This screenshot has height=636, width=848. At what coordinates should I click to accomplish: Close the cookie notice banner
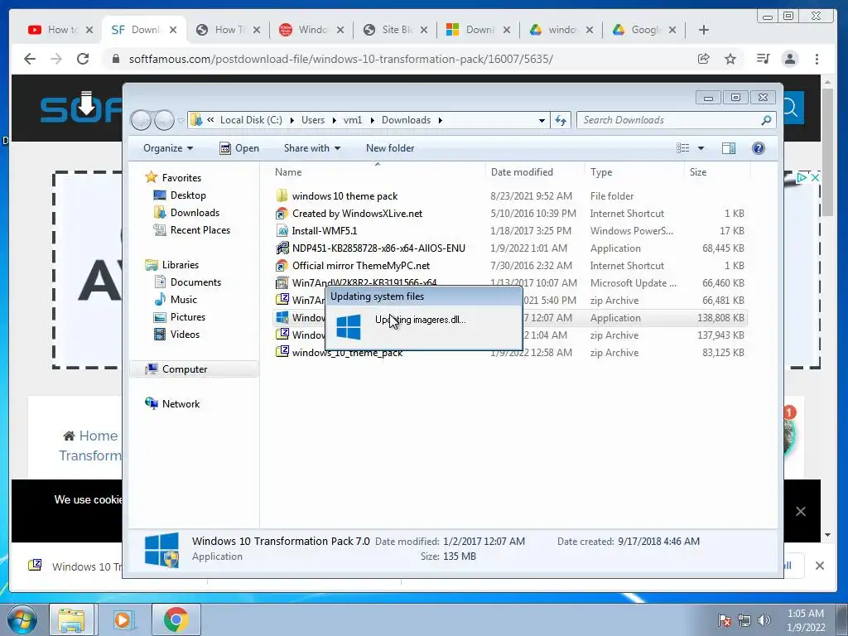pos(801,511)
